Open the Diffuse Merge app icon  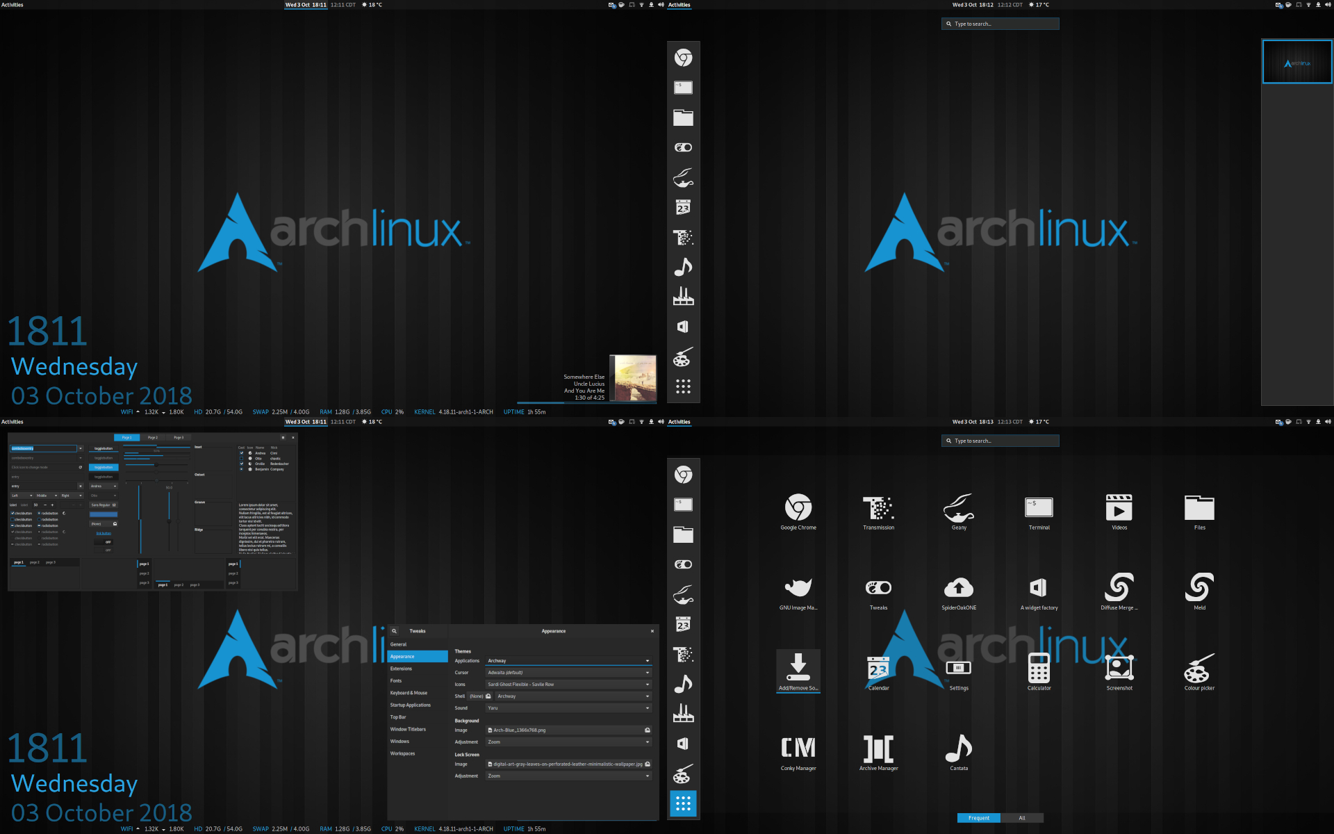(x=1119, y=592)
